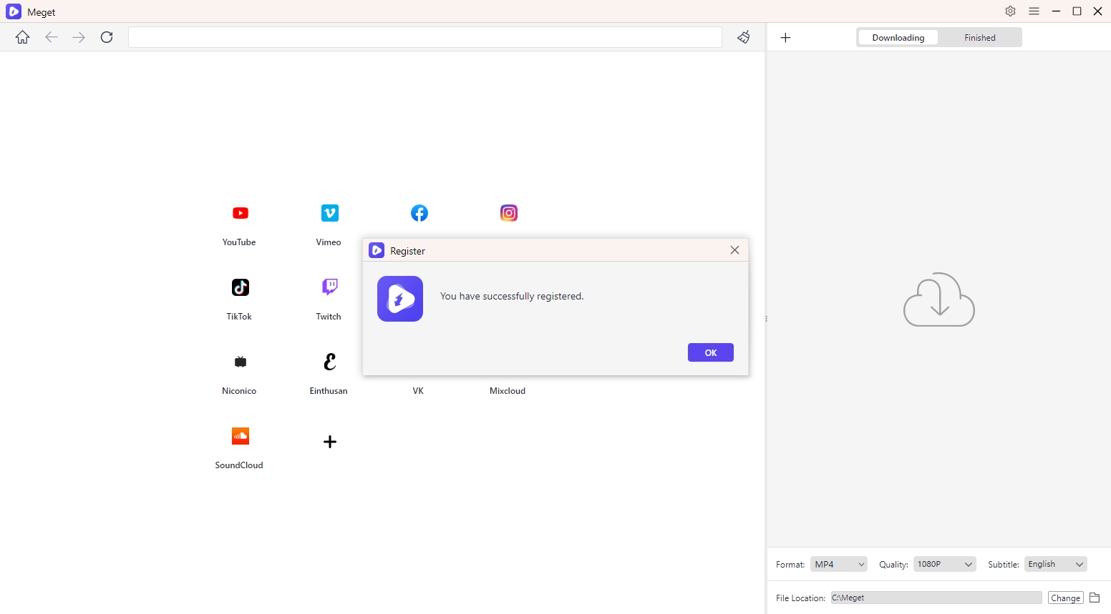This screenshot has width=1111, height=614.
Task: Click the Meget logo in Register dialog title
Action: (x=377, y=250)
